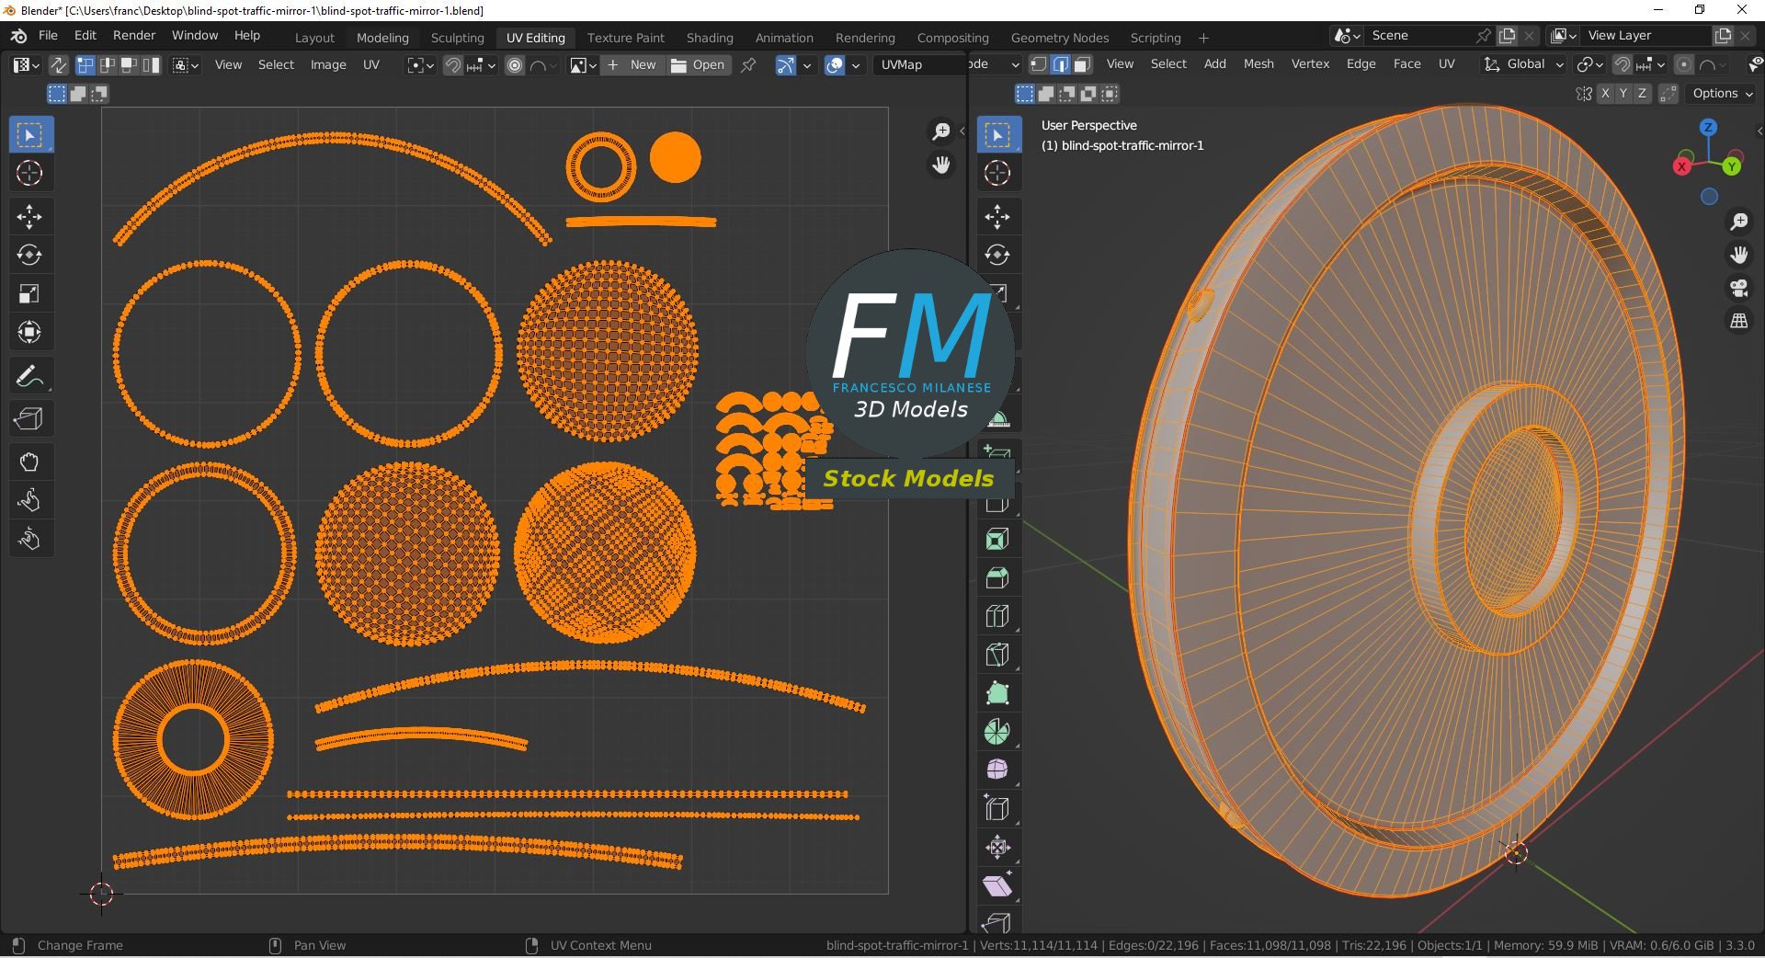
Task: Select the UV editor Select Box tool
Action: click(29, 135)
